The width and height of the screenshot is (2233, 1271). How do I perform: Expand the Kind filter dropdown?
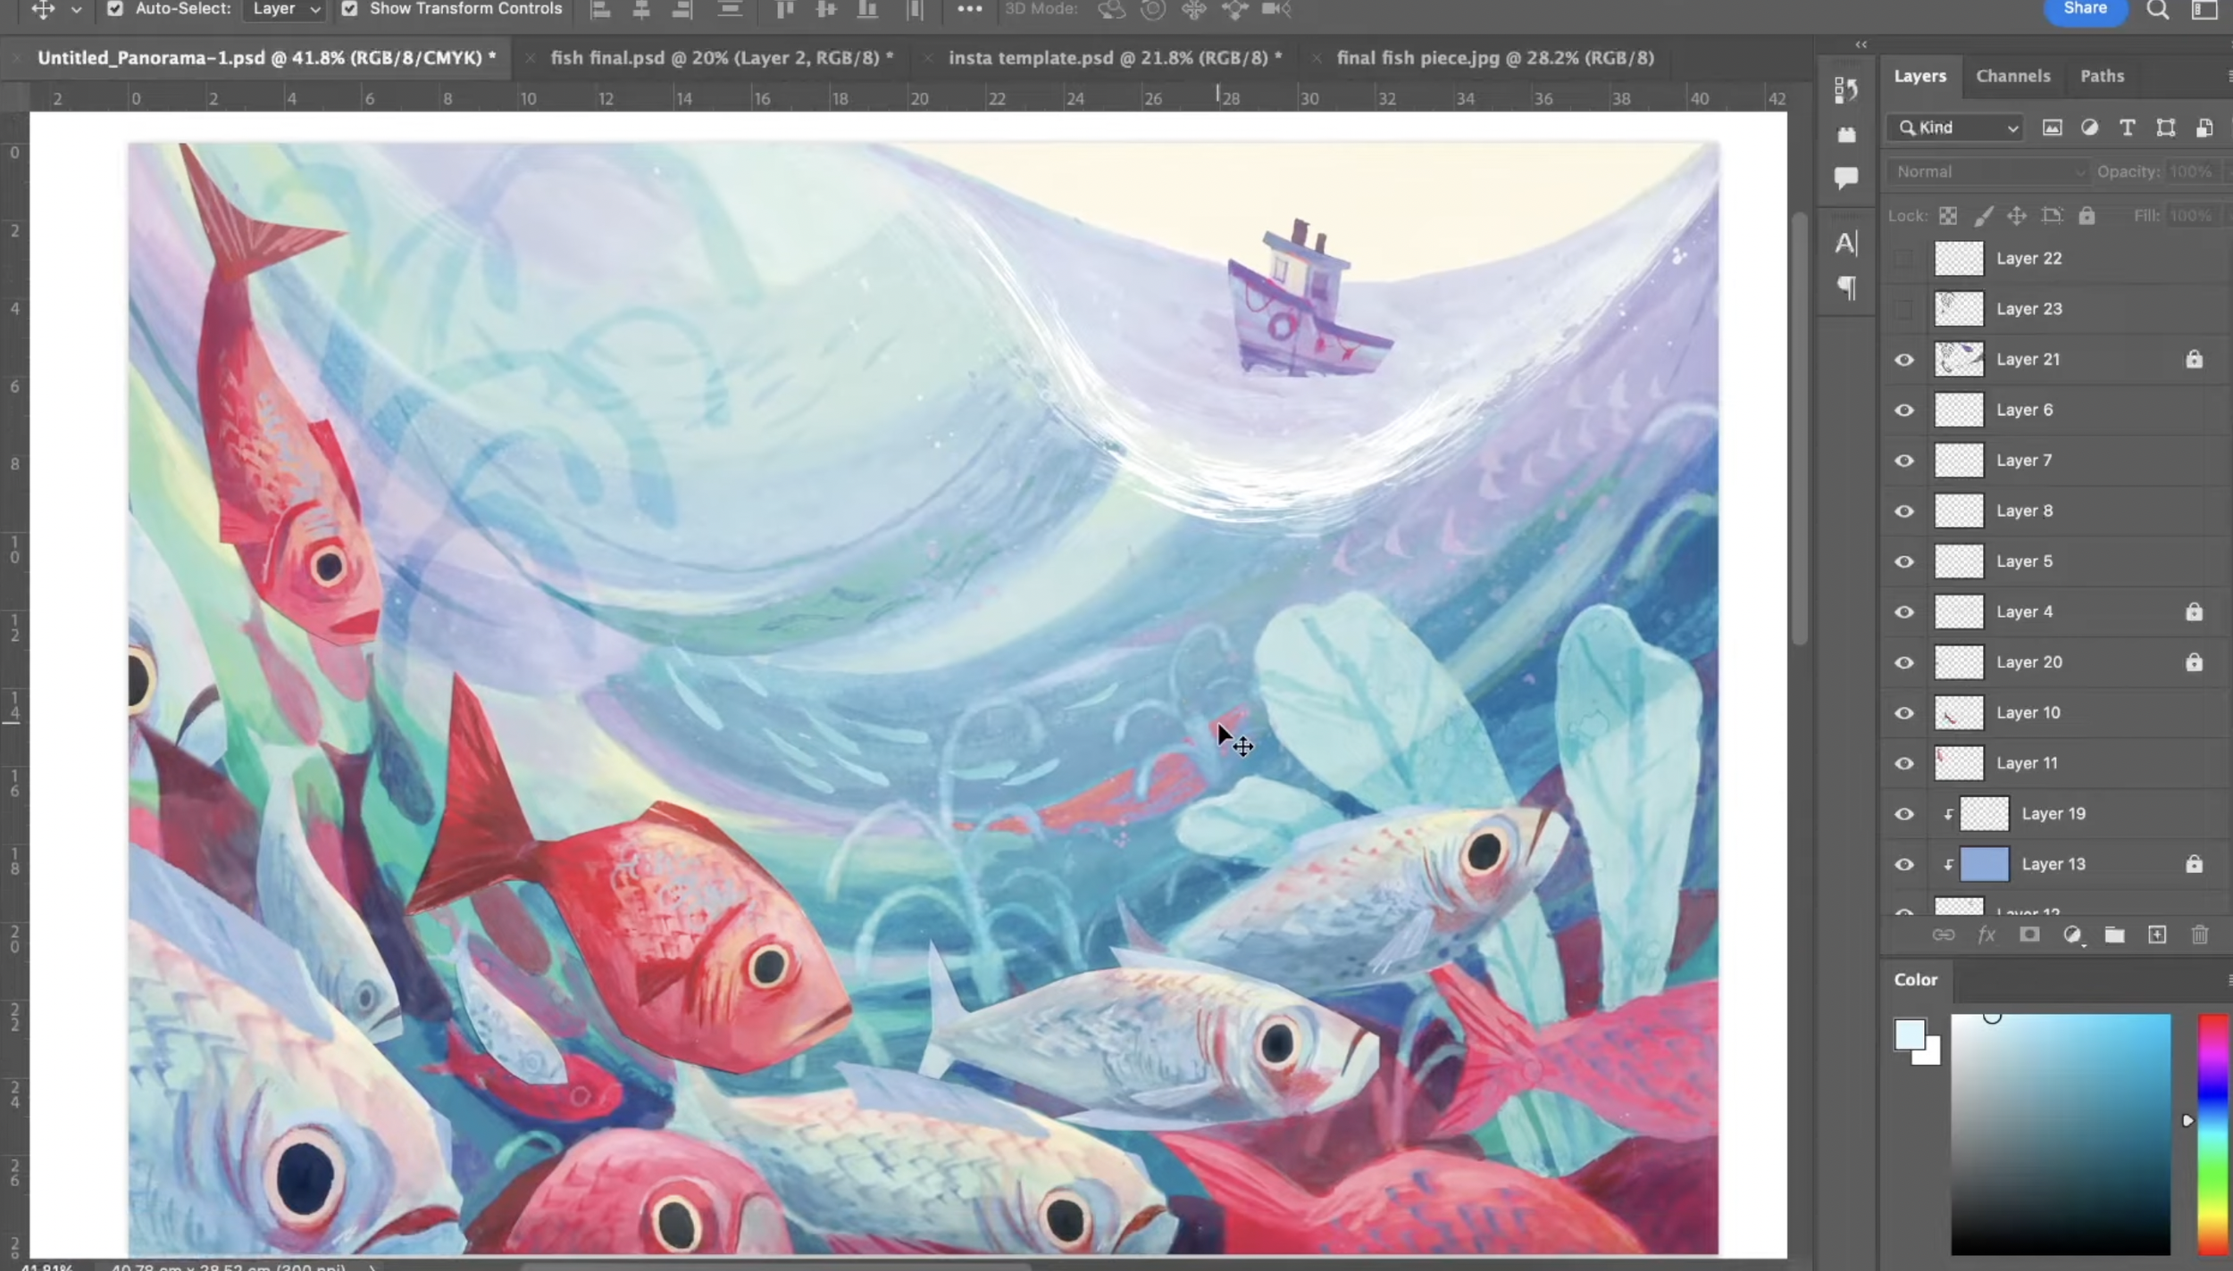[1954, 128]
